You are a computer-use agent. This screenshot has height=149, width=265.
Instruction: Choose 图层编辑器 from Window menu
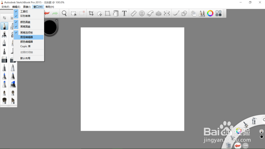click(29, 37)
